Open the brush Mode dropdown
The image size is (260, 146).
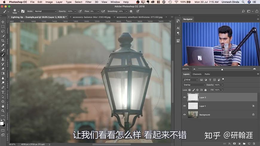45,11
